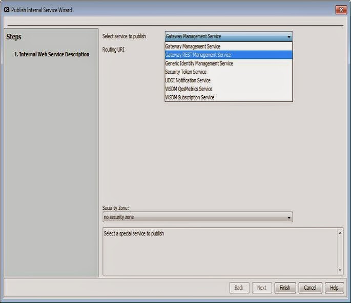Select Security Token Service from list
The width and height of the screenshot is (351, 303).
pyautogui.click(x=229, y=72)
